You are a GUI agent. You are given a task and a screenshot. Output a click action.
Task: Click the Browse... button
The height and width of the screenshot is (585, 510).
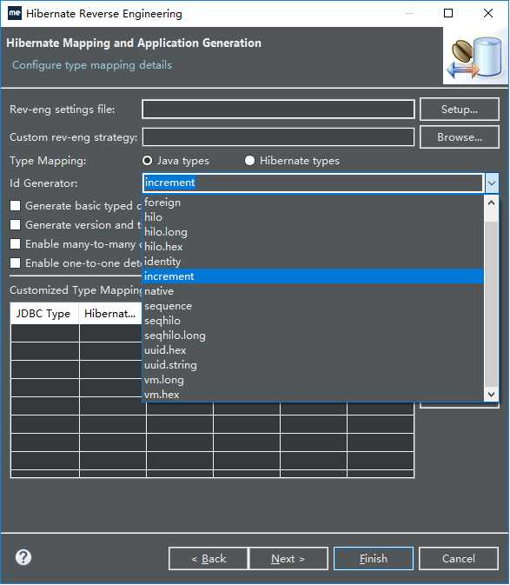(460, 137)
